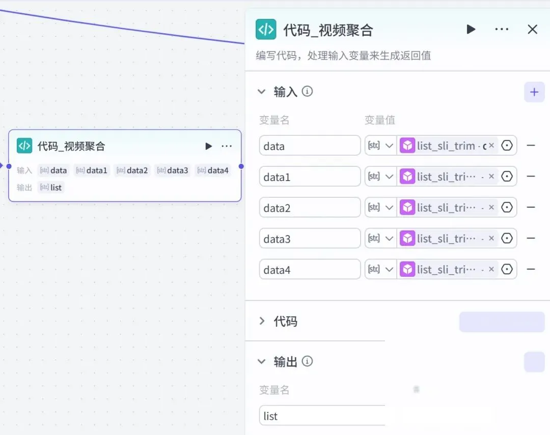Open str type dropdown for data3
Viewport: 550px width, 435px height.
click(x=380, y=238)
